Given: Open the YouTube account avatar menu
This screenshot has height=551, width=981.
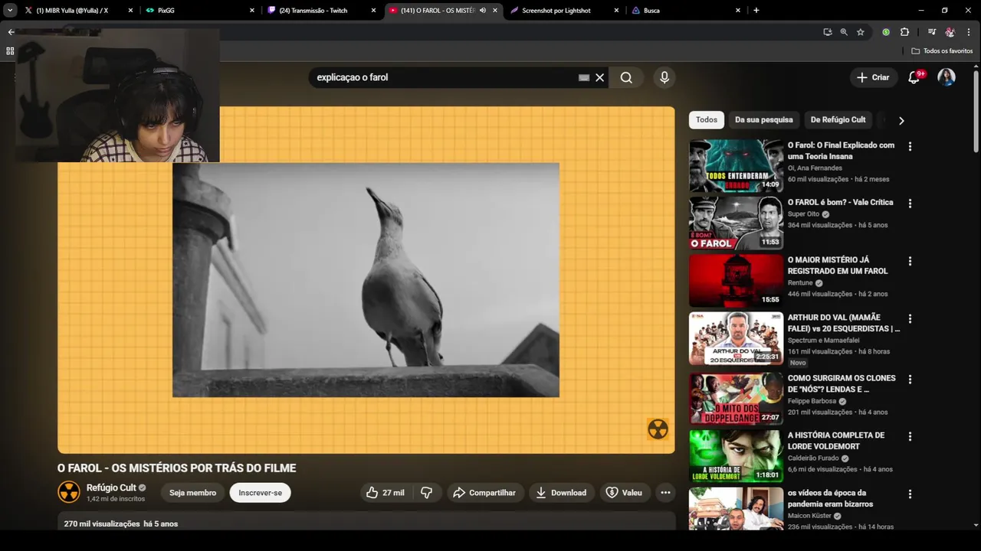Looking at the screenshot, I should pos(947,77).
